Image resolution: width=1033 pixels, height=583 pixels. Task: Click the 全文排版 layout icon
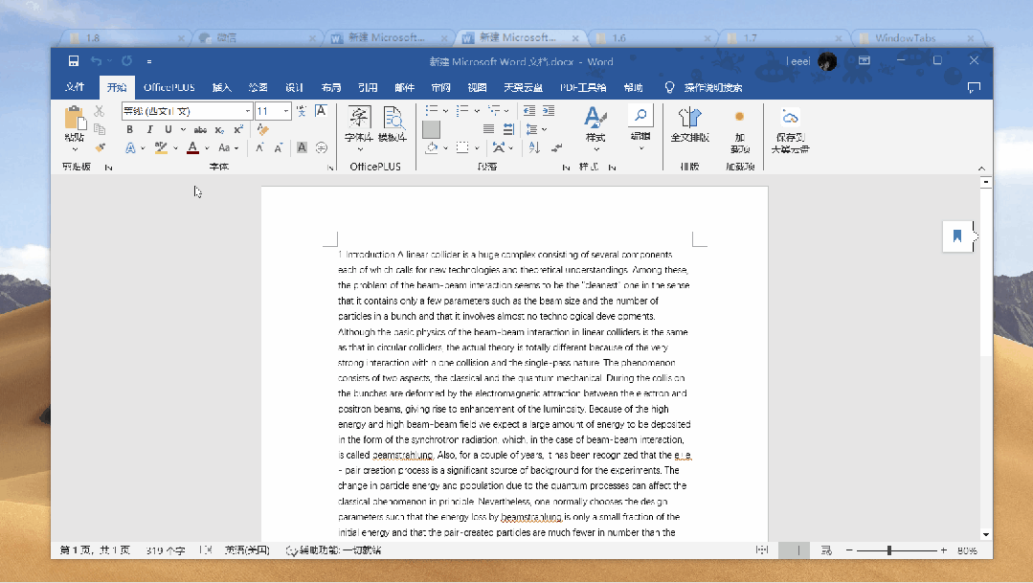pyautogui.click(x=689, y=124)
